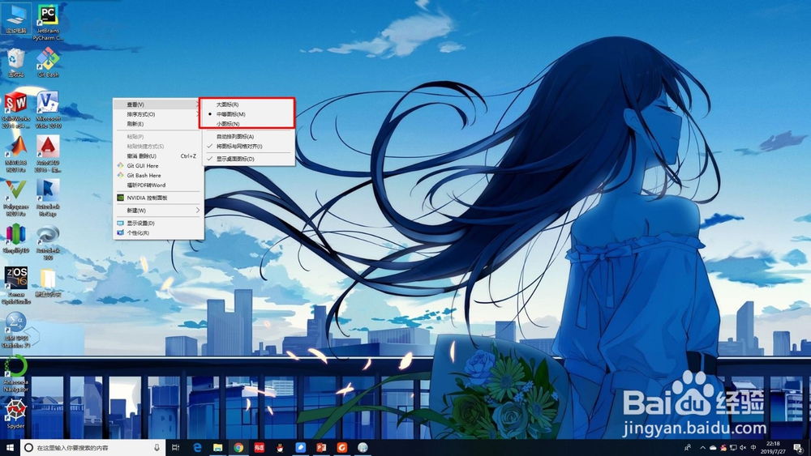Screen dimensions: 811x456
Task: Select the JetBrains PyCharm desktop shortcut
Action: click(48, 22)
